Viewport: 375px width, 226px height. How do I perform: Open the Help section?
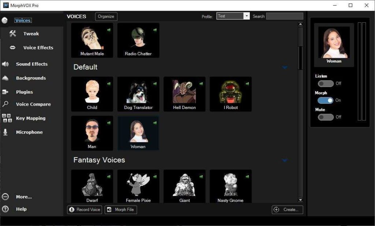tap(21, 209)
